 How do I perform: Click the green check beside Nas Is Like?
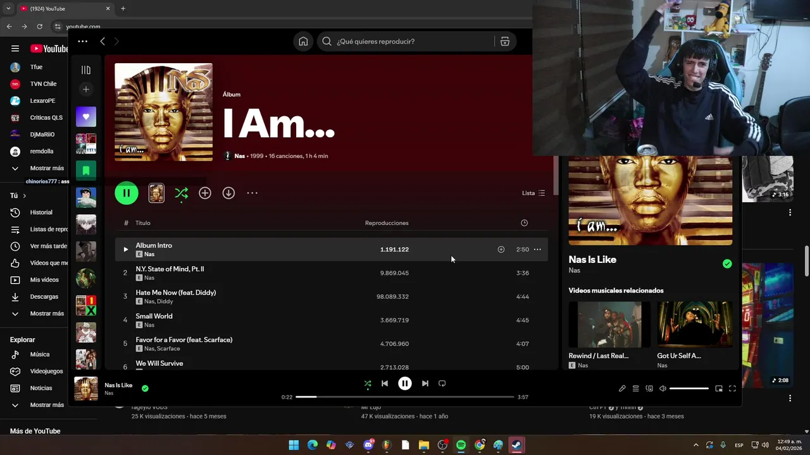(x=727, y=264)
